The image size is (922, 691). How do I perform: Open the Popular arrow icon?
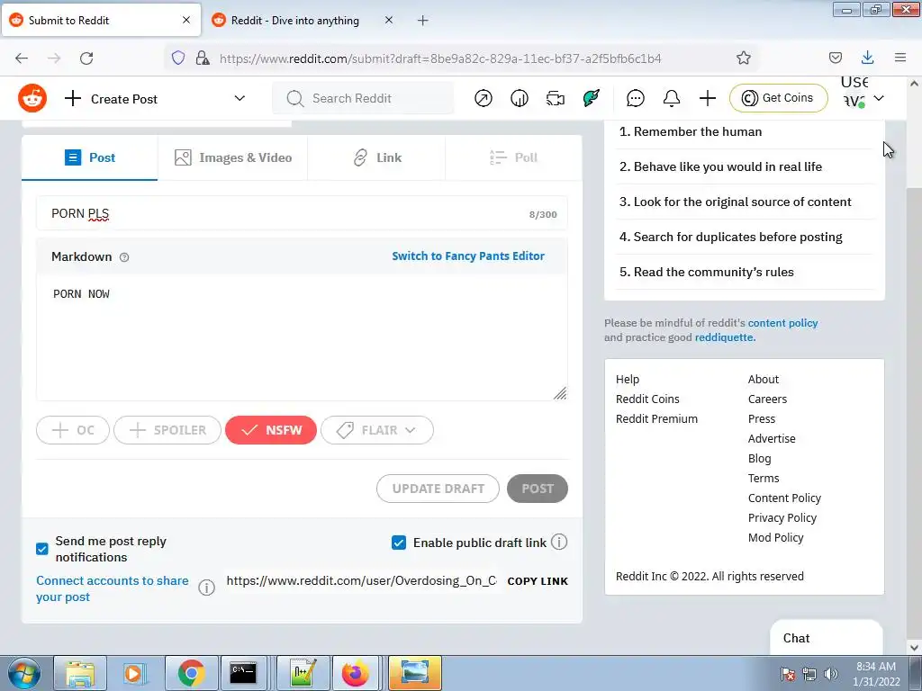pos(484,98)
